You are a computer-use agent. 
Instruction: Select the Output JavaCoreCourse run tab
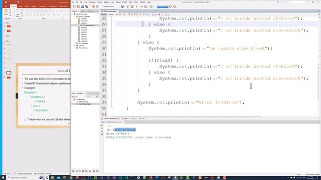(112, 122)
